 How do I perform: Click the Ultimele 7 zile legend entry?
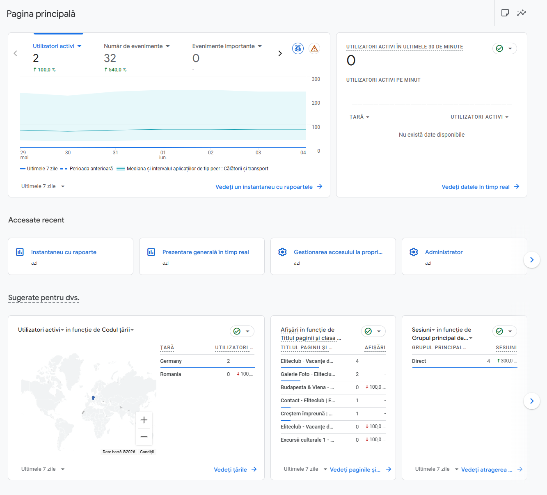point(39,169)
